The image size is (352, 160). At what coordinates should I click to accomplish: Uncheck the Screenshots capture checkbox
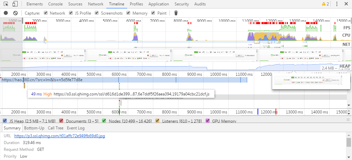point(97,13)
